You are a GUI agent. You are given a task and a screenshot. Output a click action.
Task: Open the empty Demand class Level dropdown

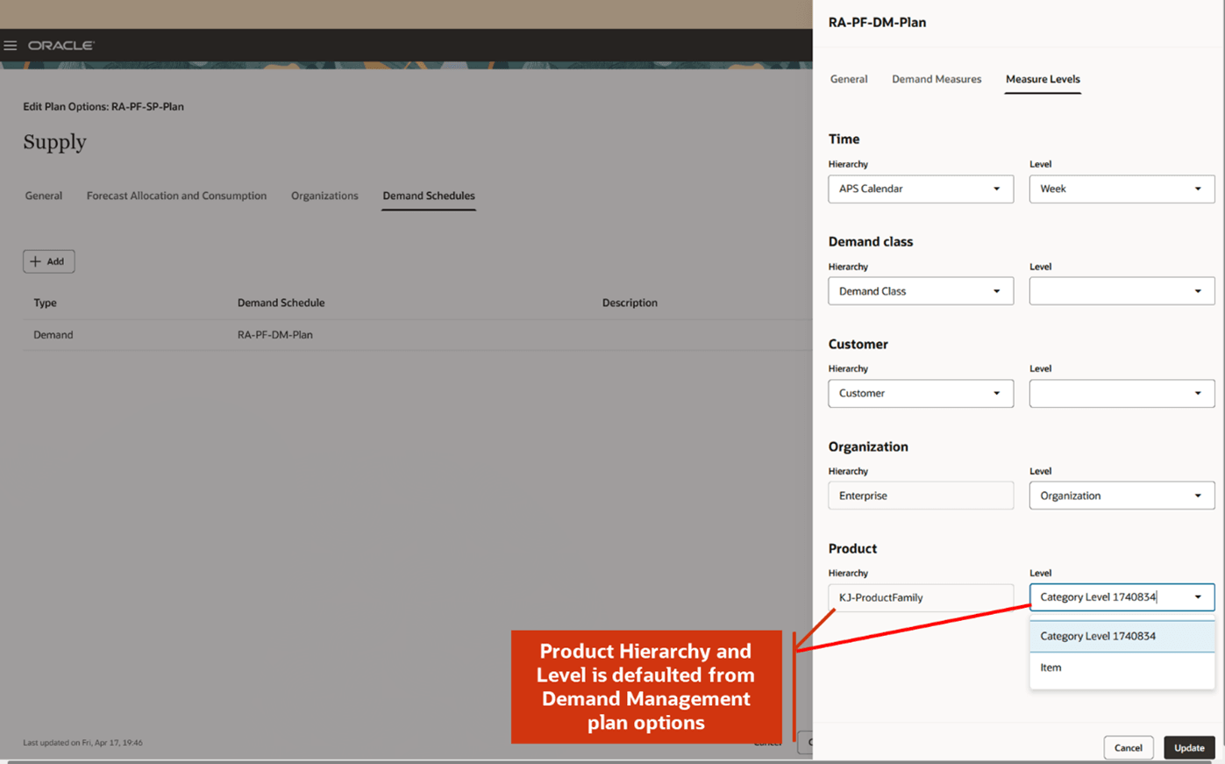click(1122, 291)
